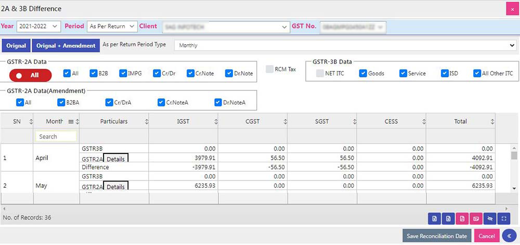Tick the NET ITC checkbox
This screenshot has height=245, width=520.
pos(320,73)
